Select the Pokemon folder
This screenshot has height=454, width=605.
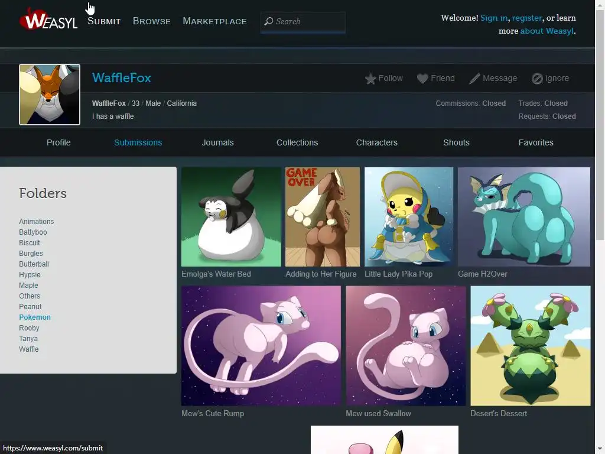35,317
